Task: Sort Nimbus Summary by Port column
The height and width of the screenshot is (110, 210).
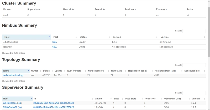Action: tap(64, 37)
